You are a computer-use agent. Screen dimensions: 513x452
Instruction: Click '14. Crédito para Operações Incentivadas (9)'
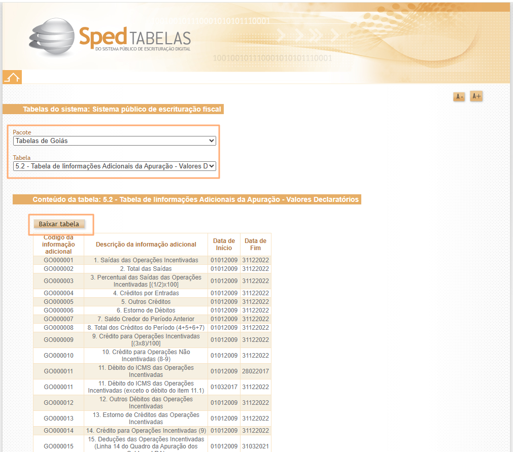tap(146, 431)
